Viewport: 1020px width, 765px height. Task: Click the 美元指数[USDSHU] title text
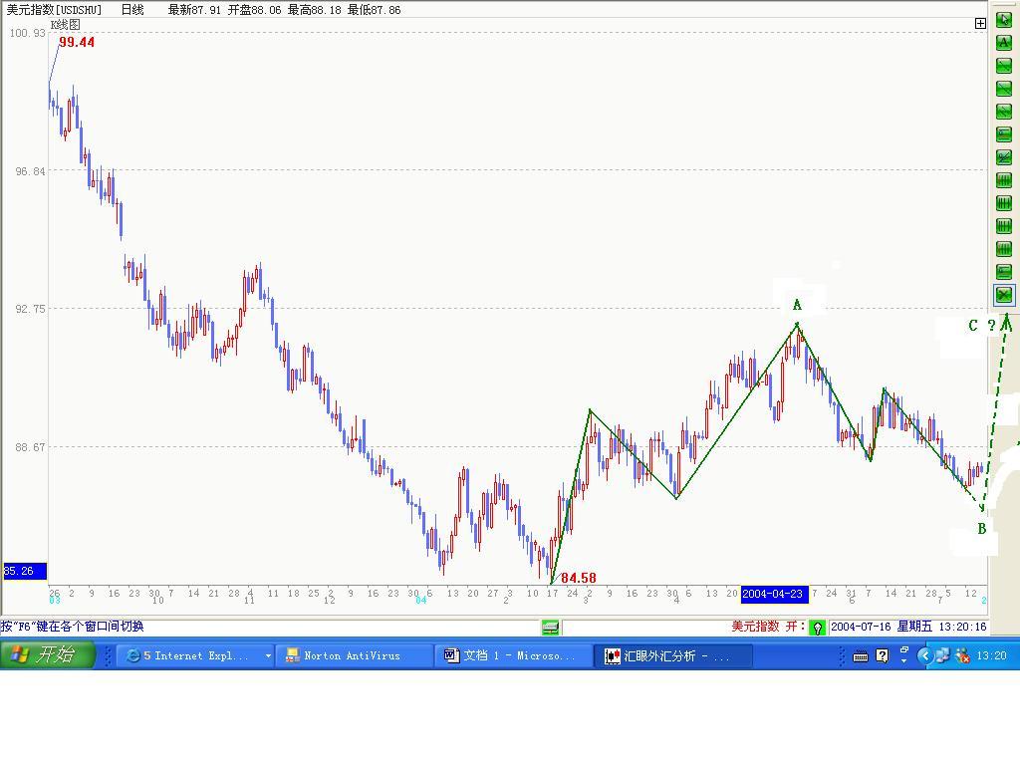tap(54, 10)
